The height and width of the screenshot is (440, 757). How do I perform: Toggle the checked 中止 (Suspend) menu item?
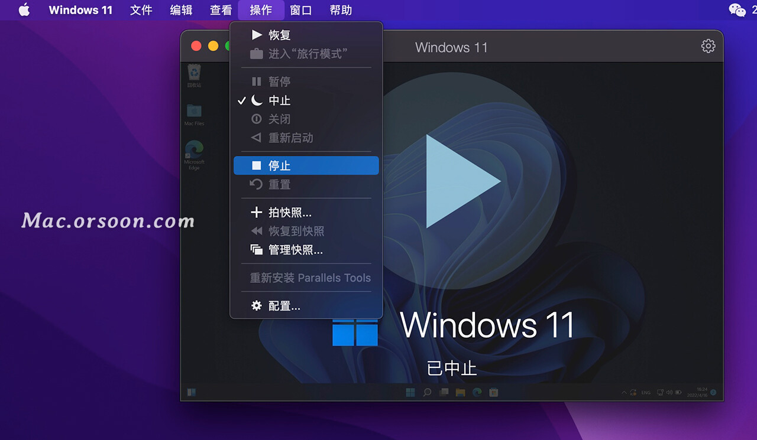(x=306, y=100)
